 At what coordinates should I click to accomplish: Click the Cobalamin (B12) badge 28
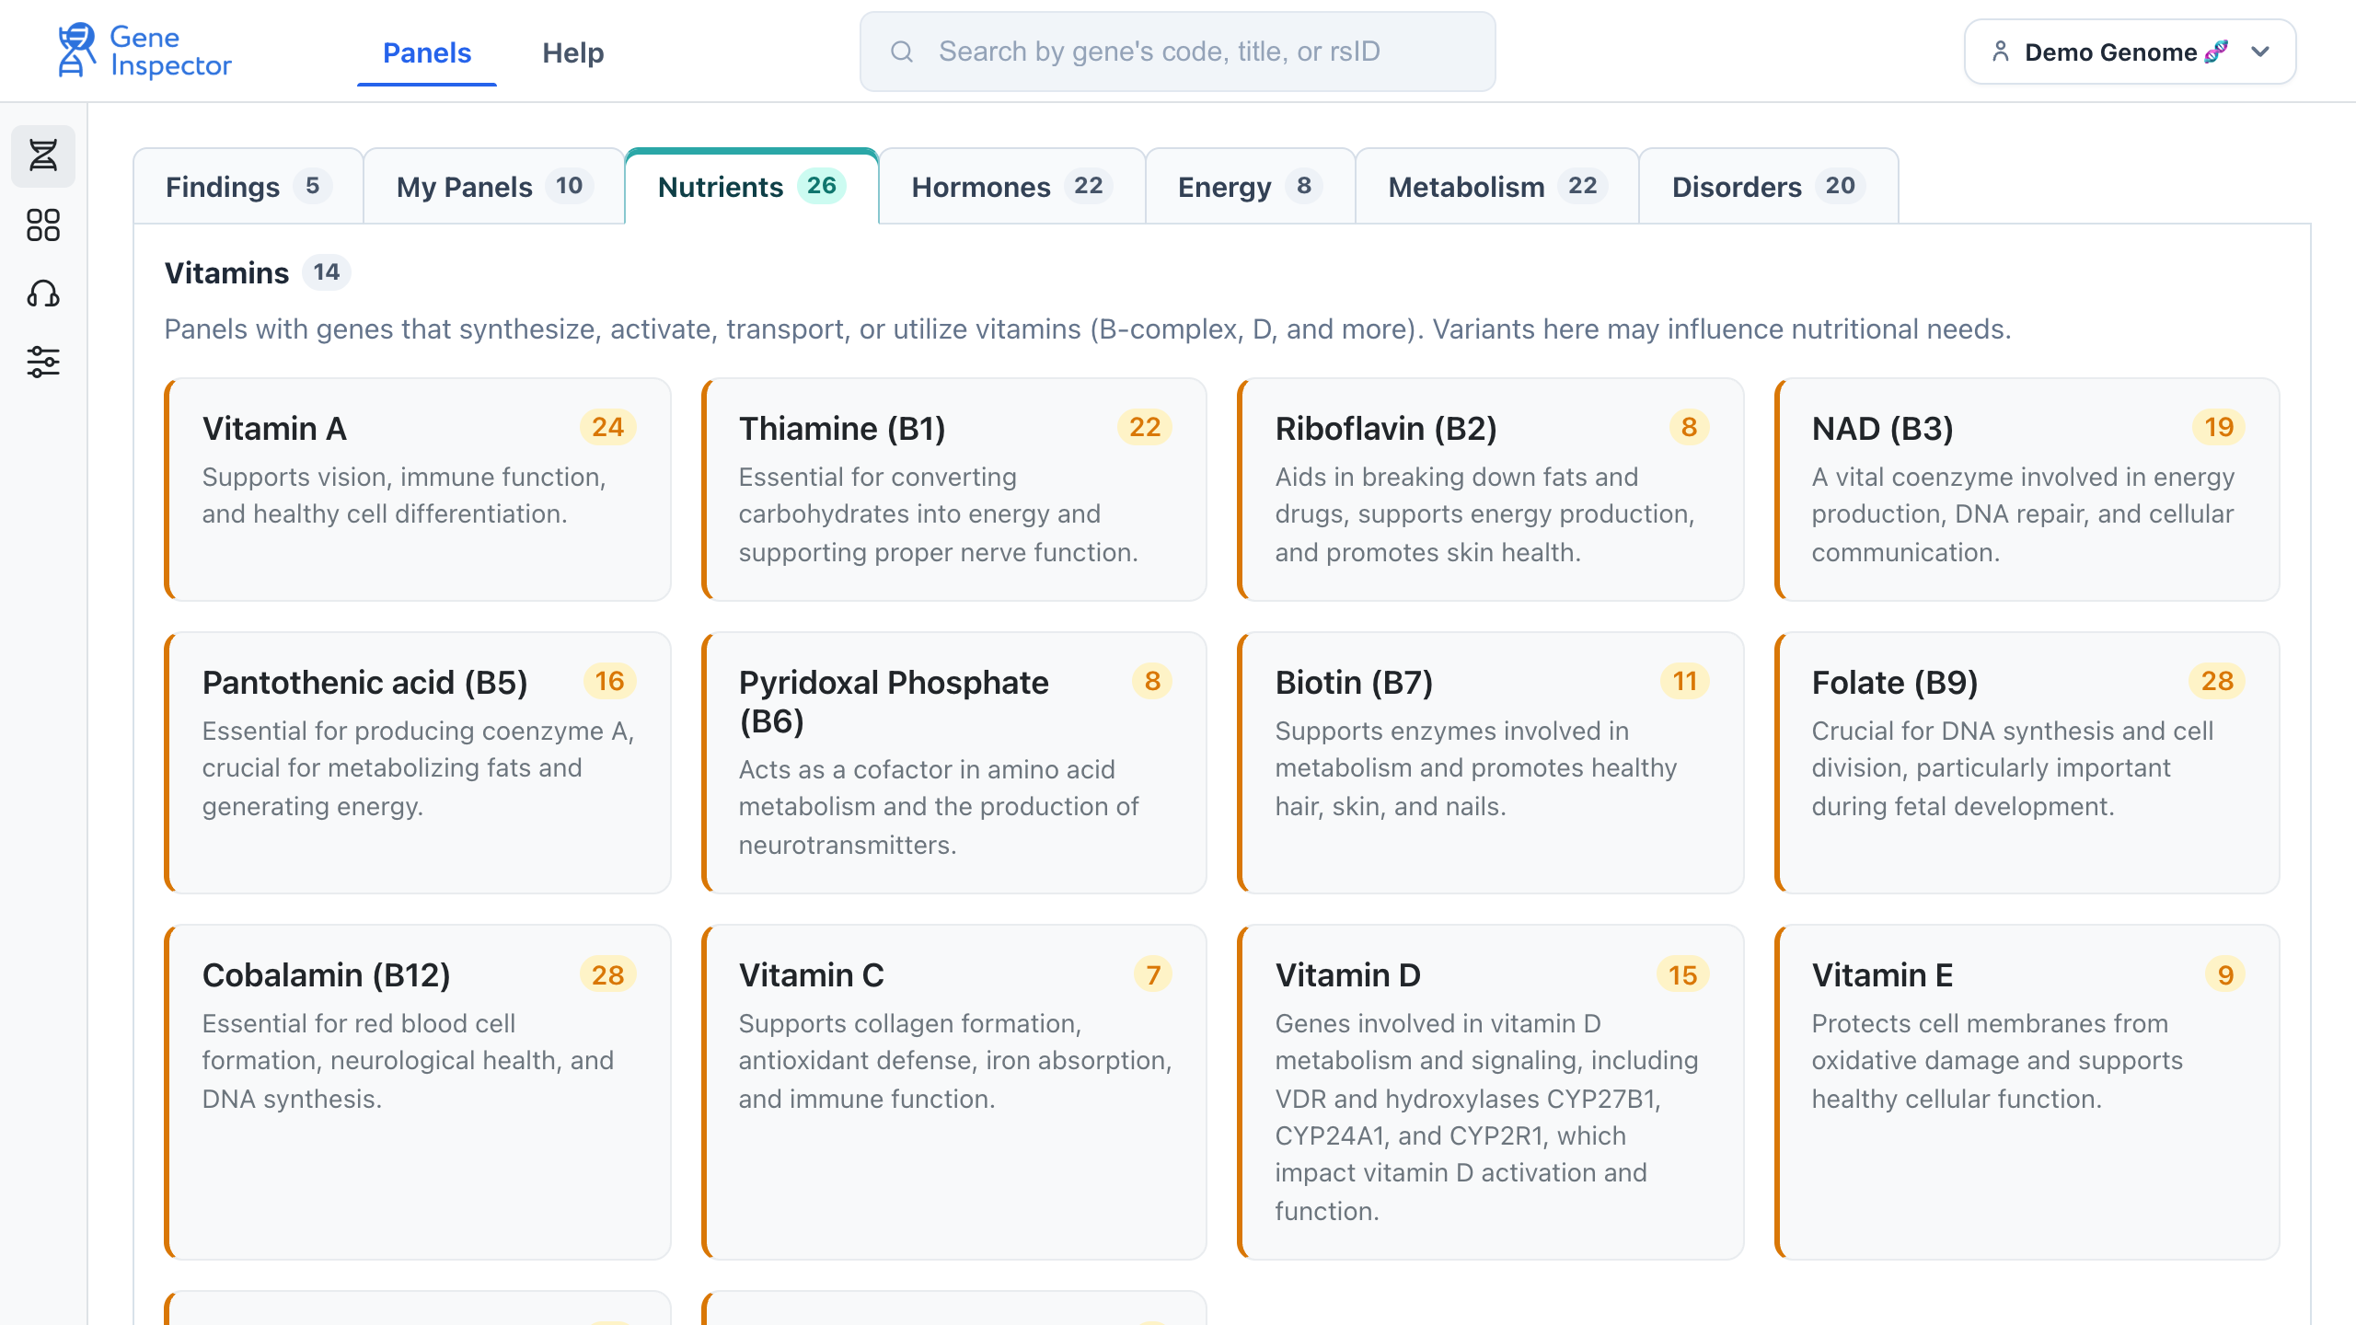pos(608,974)
